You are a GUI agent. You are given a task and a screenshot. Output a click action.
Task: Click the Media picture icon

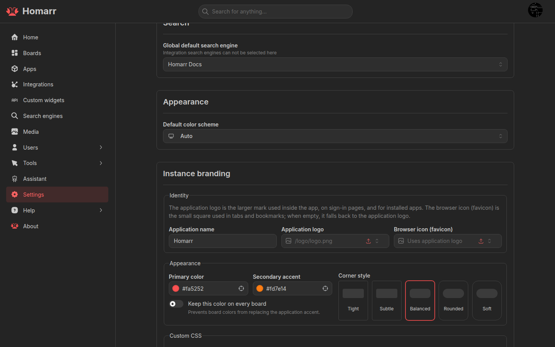(15, 131)
